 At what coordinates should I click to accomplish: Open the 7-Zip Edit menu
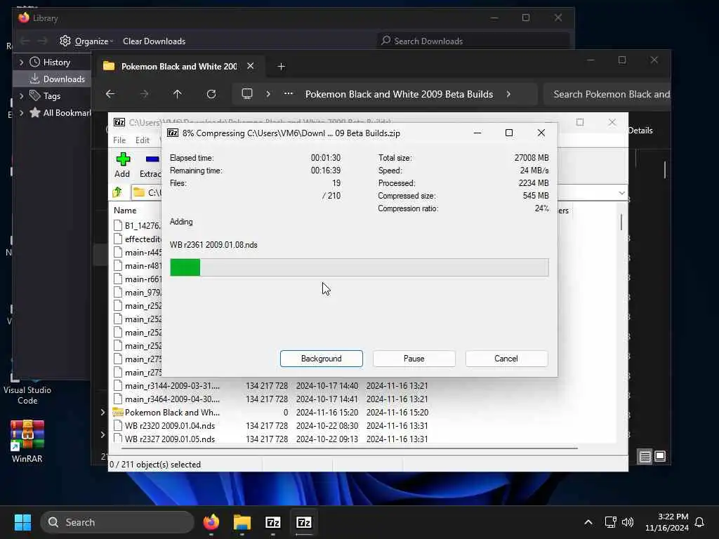click(142, 140)
